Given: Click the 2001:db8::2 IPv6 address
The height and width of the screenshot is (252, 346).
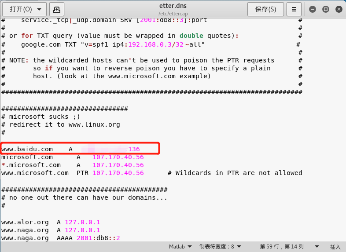Looking at the screenshot, I should click(98, 238).
